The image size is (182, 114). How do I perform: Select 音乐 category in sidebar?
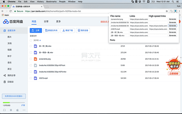tap(10, 62)
